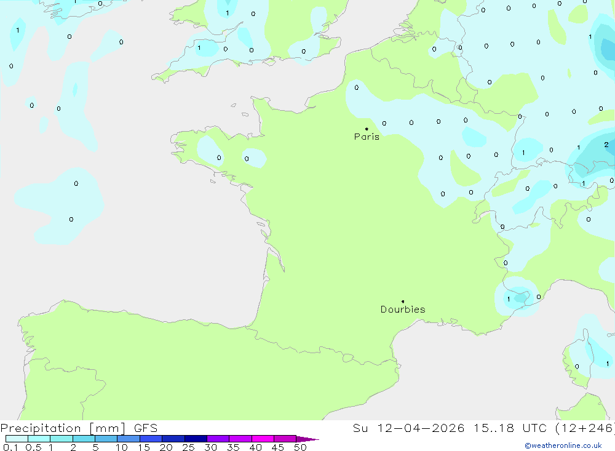
Task: Click the '15..18 UTC' time range text
Action: point(510,428)
